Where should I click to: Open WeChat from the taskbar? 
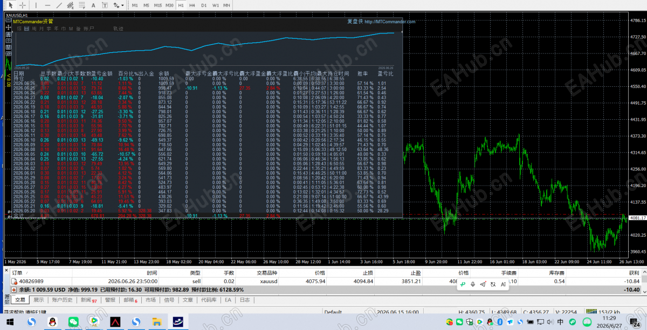click(73, 321)
